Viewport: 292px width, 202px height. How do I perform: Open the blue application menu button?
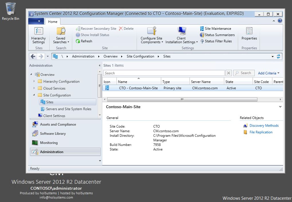click(x=36, y=21)
